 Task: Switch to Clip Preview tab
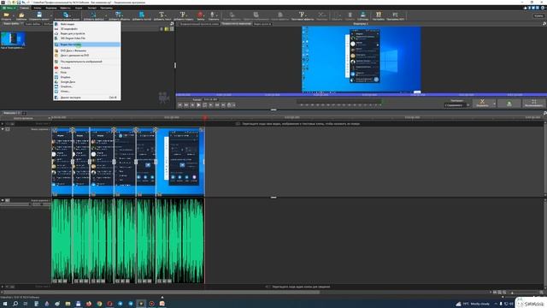[199, 24]
